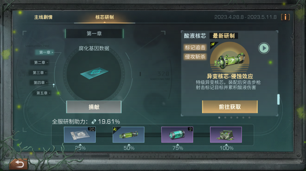Click the 捐献 donate button
The width and height of the screenshot is (306, 171).
tap(94, 107)
